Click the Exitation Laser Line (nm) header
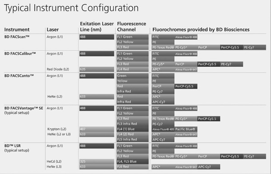The height and width of the screenshot is (174, 271). [97, 27]
